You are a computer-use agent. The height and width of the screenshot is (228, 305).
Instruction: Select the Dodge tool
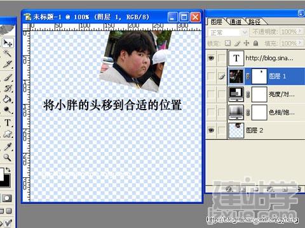8,110
